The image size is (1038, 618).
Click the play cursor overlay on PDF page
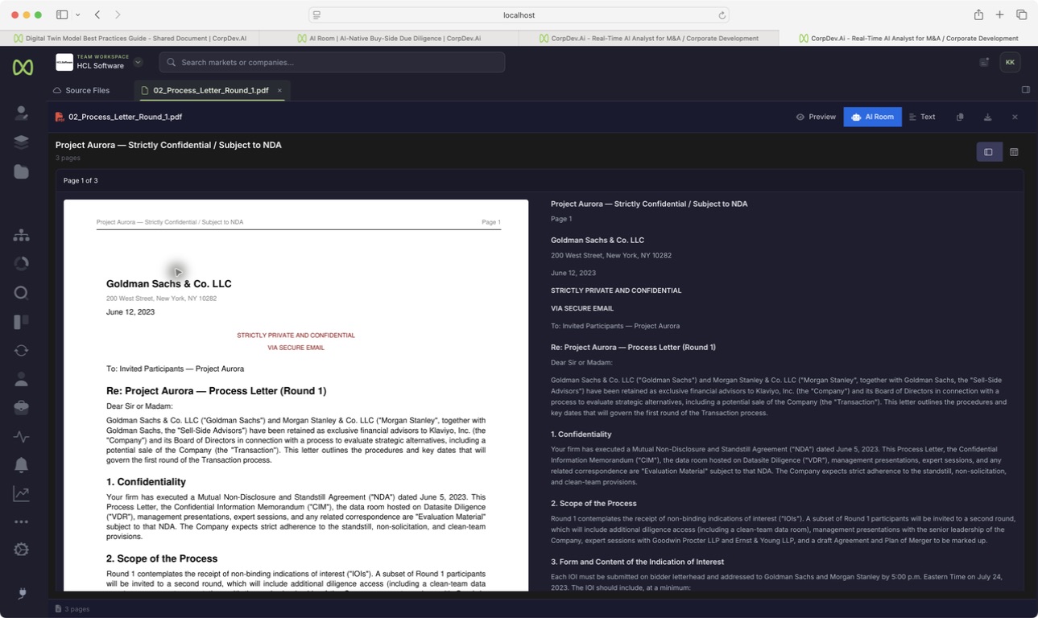(177, 272)
